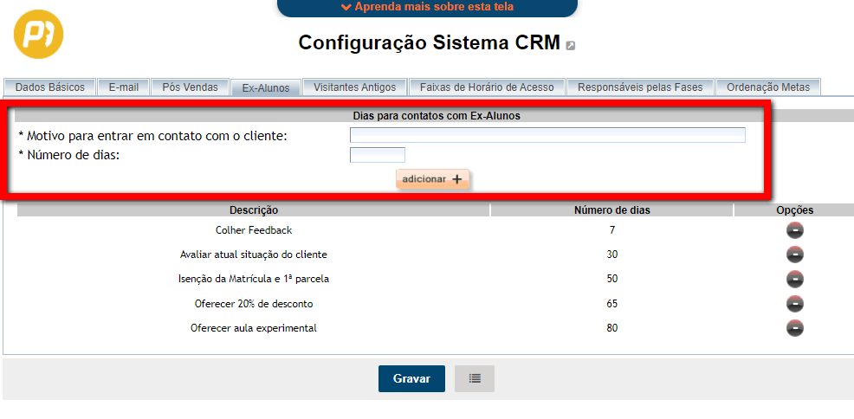Viewport: 854px width, 419px height.
Task: Delete the Isenção da Matrícula row
Action: tap(795, 279)
